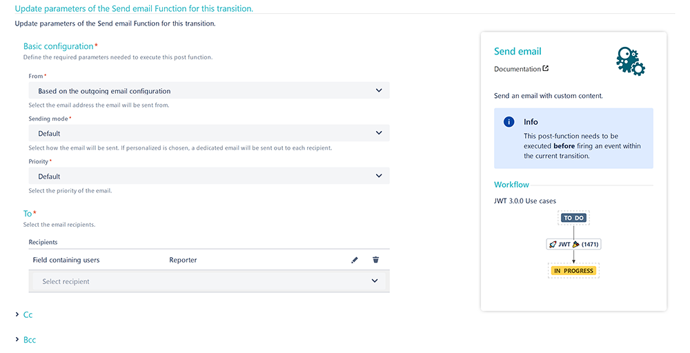Click the IN PROGRESS status lozenge

(573, 271)
